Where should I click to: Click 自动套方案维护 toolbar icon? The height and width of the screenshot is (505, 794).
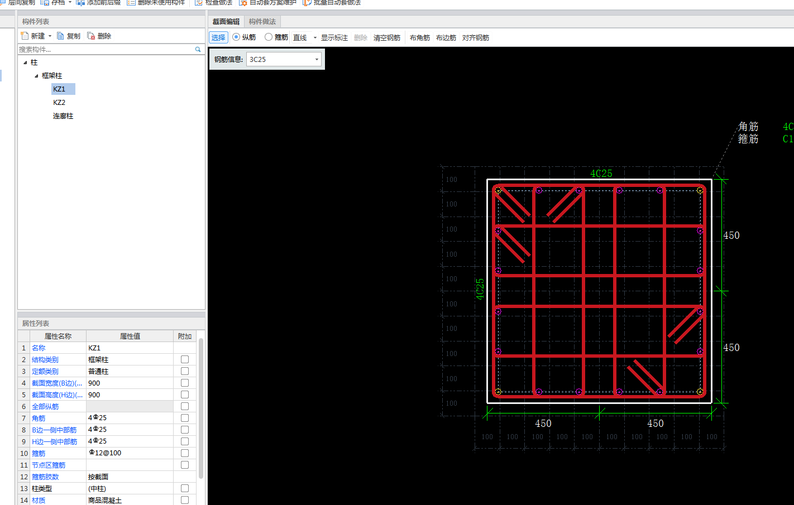coord(243,2)
